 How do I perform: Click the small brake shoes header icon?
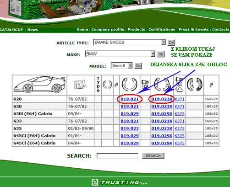(107, 84)
